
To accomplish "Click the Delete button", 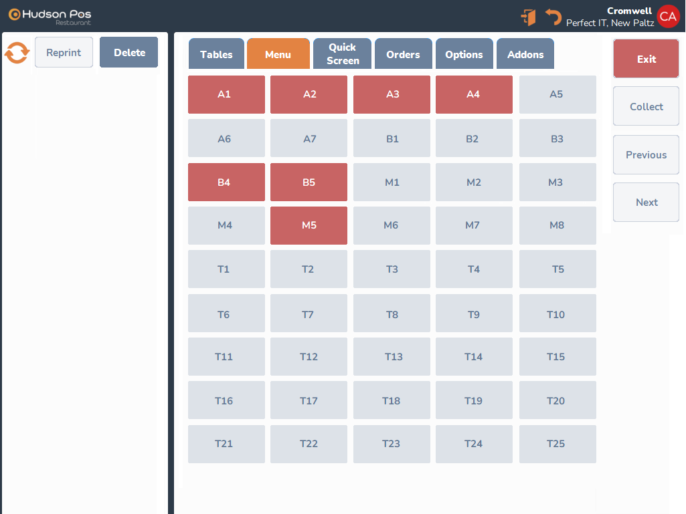I will click(x=129, y=53).
